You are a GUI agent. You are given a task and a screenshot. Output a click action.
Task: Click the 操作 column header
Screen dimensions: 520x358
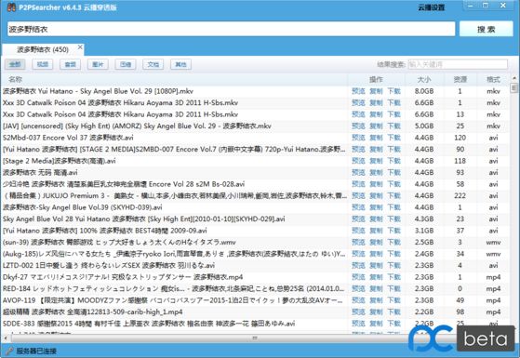[376, 80]
